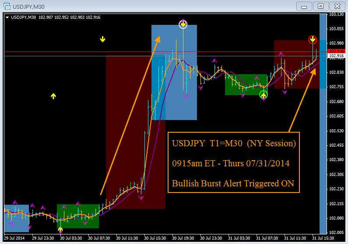Click the 102.230 price axis label
Viewport: 348px width, 244px height.
336,189
